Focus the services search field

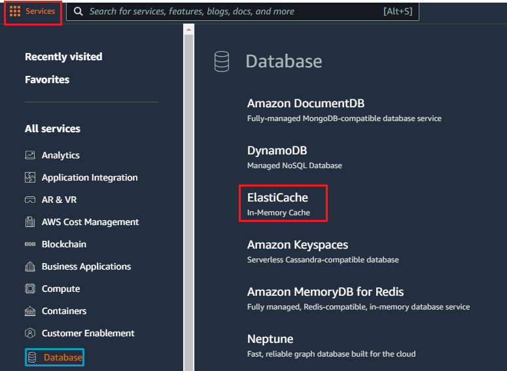pyautogui.click(x=243, y=12)
